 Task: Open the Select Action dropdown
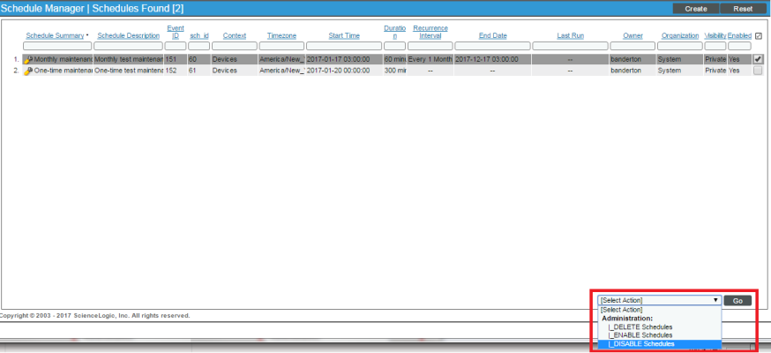(x=659, y=301)
